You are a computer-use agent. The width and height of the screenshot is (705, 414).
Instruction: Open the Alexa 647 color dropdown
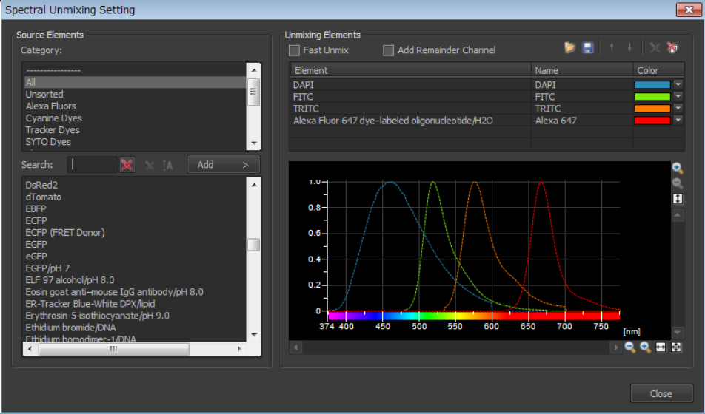[x=678, y=121]
